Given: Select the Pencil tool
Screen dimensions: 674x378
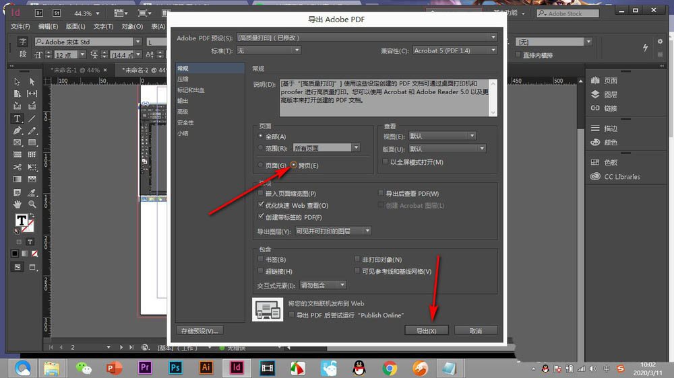Looking at the screenshot, I should (32, 130).
